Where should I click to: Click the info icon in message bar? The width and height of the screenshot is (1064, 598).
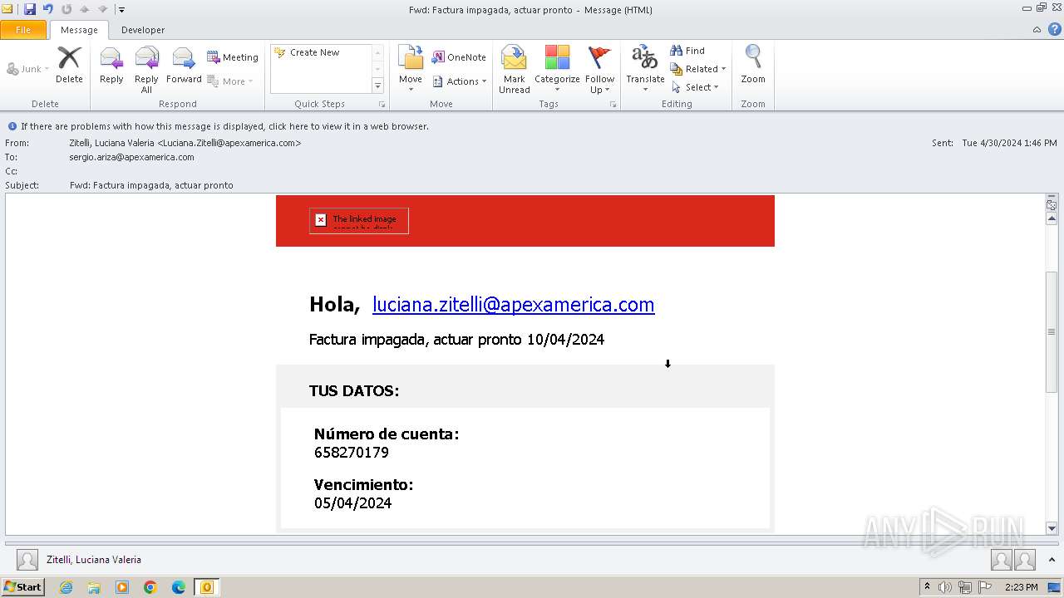pos(12,126)
